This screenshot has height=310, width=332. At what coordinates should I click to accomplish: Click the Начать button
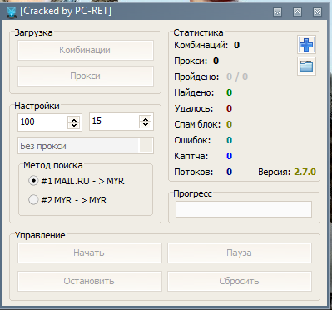tap(90, 252)
